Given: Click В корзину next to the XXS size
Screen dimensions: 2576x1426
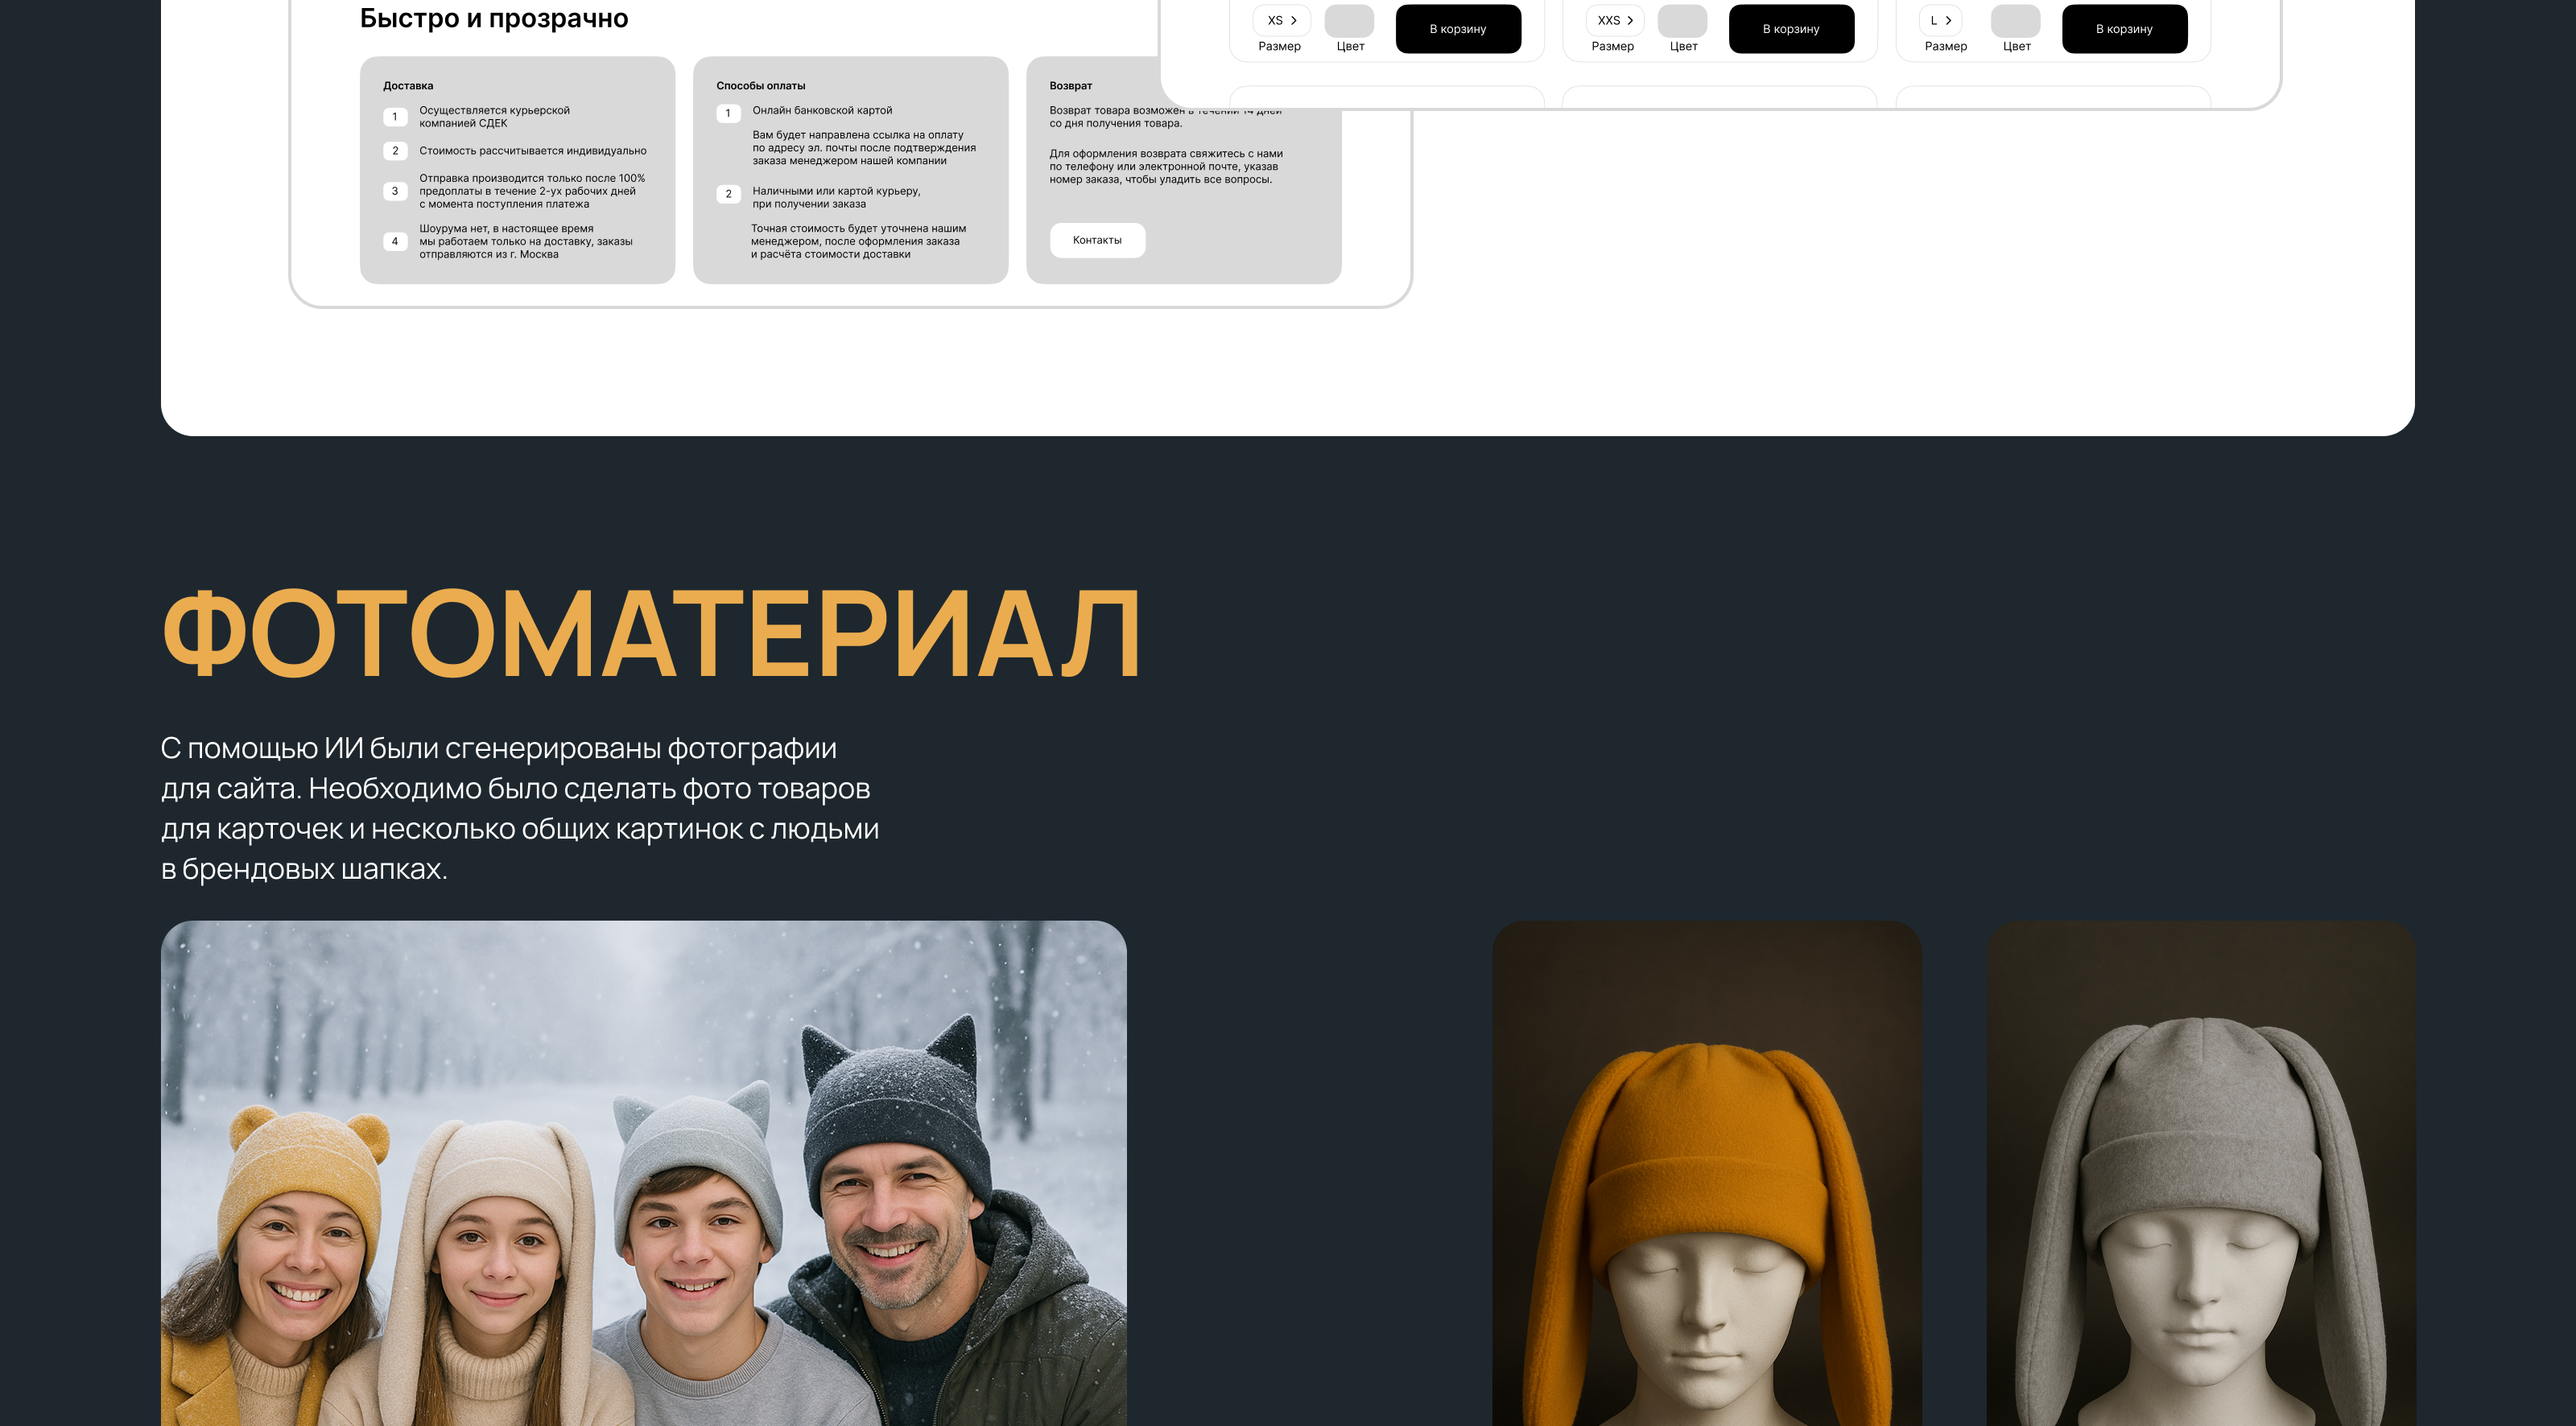Looking at the screenshot, I should [1791, 28].
